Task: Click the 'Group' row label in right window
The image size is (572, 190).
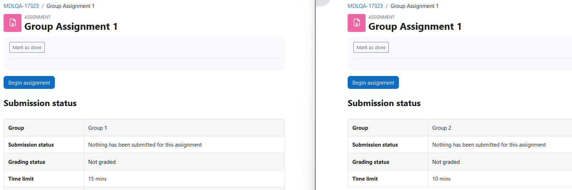Action: (360, 128)
